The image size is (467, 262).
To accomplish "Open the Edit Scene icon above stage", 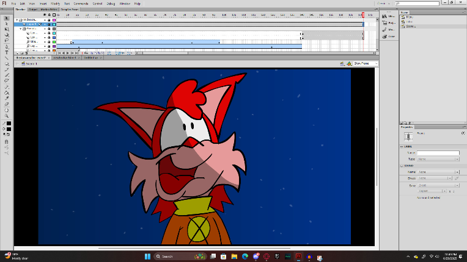I will click(x=342, y=63).
